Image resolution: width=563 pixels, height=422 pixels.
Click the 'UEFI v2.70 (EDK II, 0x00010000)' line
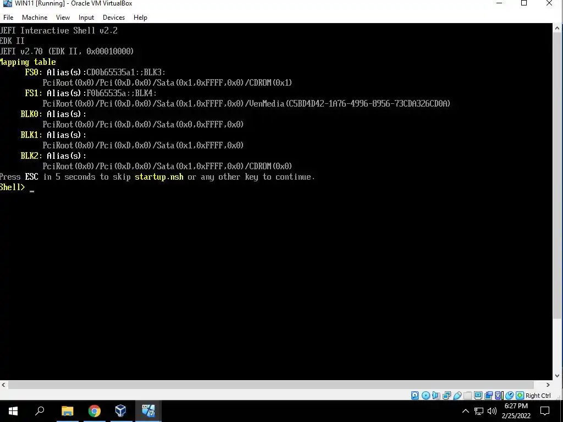(67, 51)
